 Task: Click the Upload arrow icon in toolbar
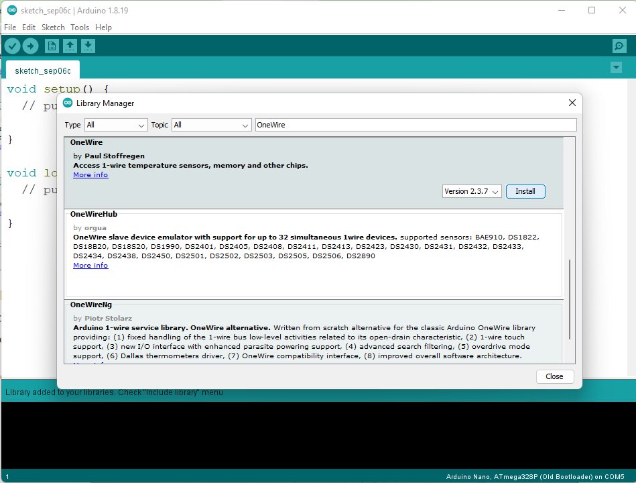(x=30, y=46)
